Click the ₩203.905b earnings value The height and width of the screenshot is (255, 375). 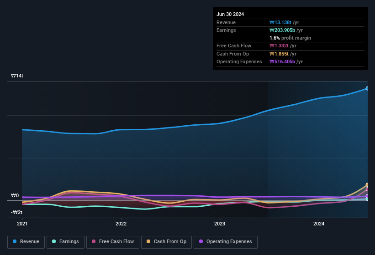point(282,30)
